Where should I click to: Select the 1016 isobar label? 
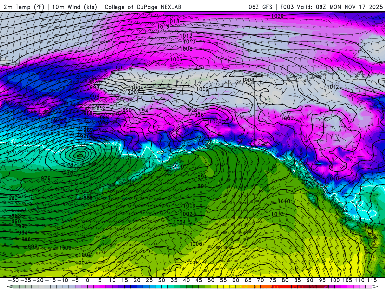163,27
